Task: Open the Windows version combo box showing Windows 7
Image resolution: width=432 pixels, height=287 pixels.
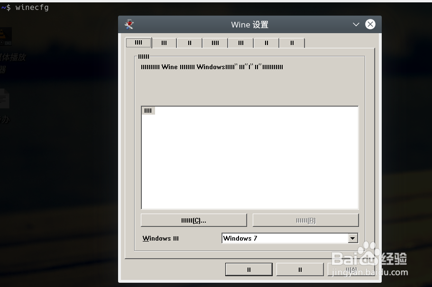Action: [x=290, y=238]
